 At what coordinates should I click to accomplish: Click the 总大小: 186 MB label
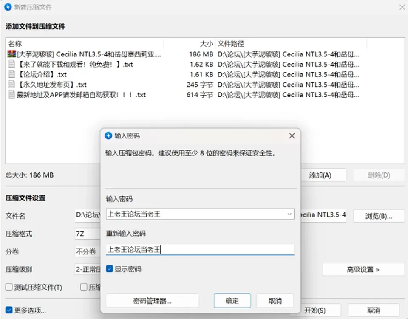(x=29, y=175)
